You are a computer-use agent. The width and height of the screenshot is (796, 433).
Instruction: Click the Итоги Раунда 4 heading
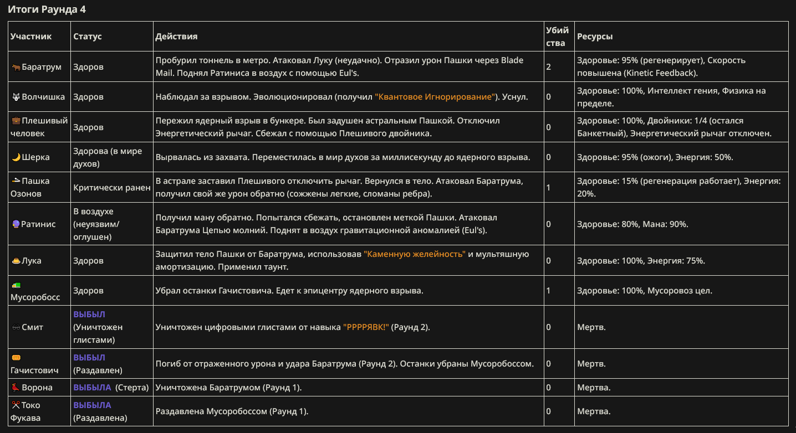[47, 9]
